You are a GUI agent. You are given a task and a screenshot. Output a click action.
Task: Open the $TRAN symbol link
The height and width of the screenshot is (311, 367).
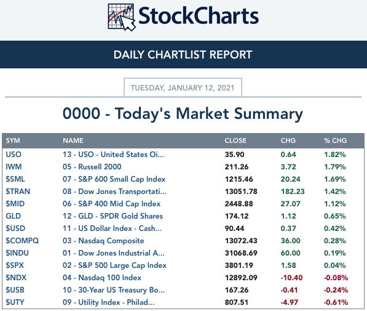point(18,192)
